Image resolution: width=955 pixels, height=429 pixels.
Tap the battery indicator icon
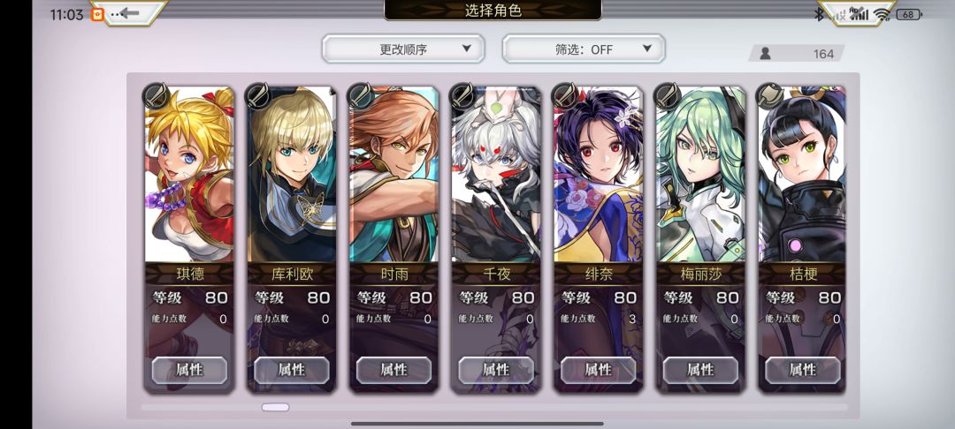[x=909, y=15]
